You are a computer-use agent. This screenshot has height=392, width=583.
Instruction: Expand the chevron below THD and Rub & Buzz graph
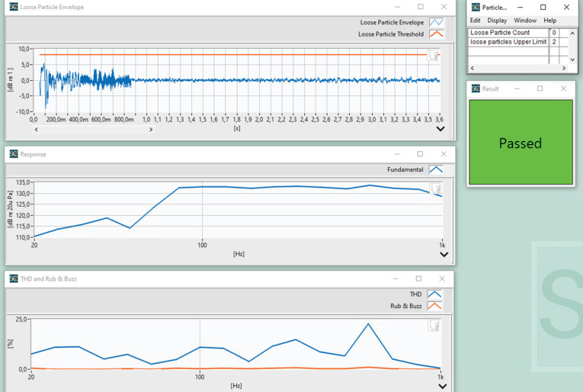[443, 386]
